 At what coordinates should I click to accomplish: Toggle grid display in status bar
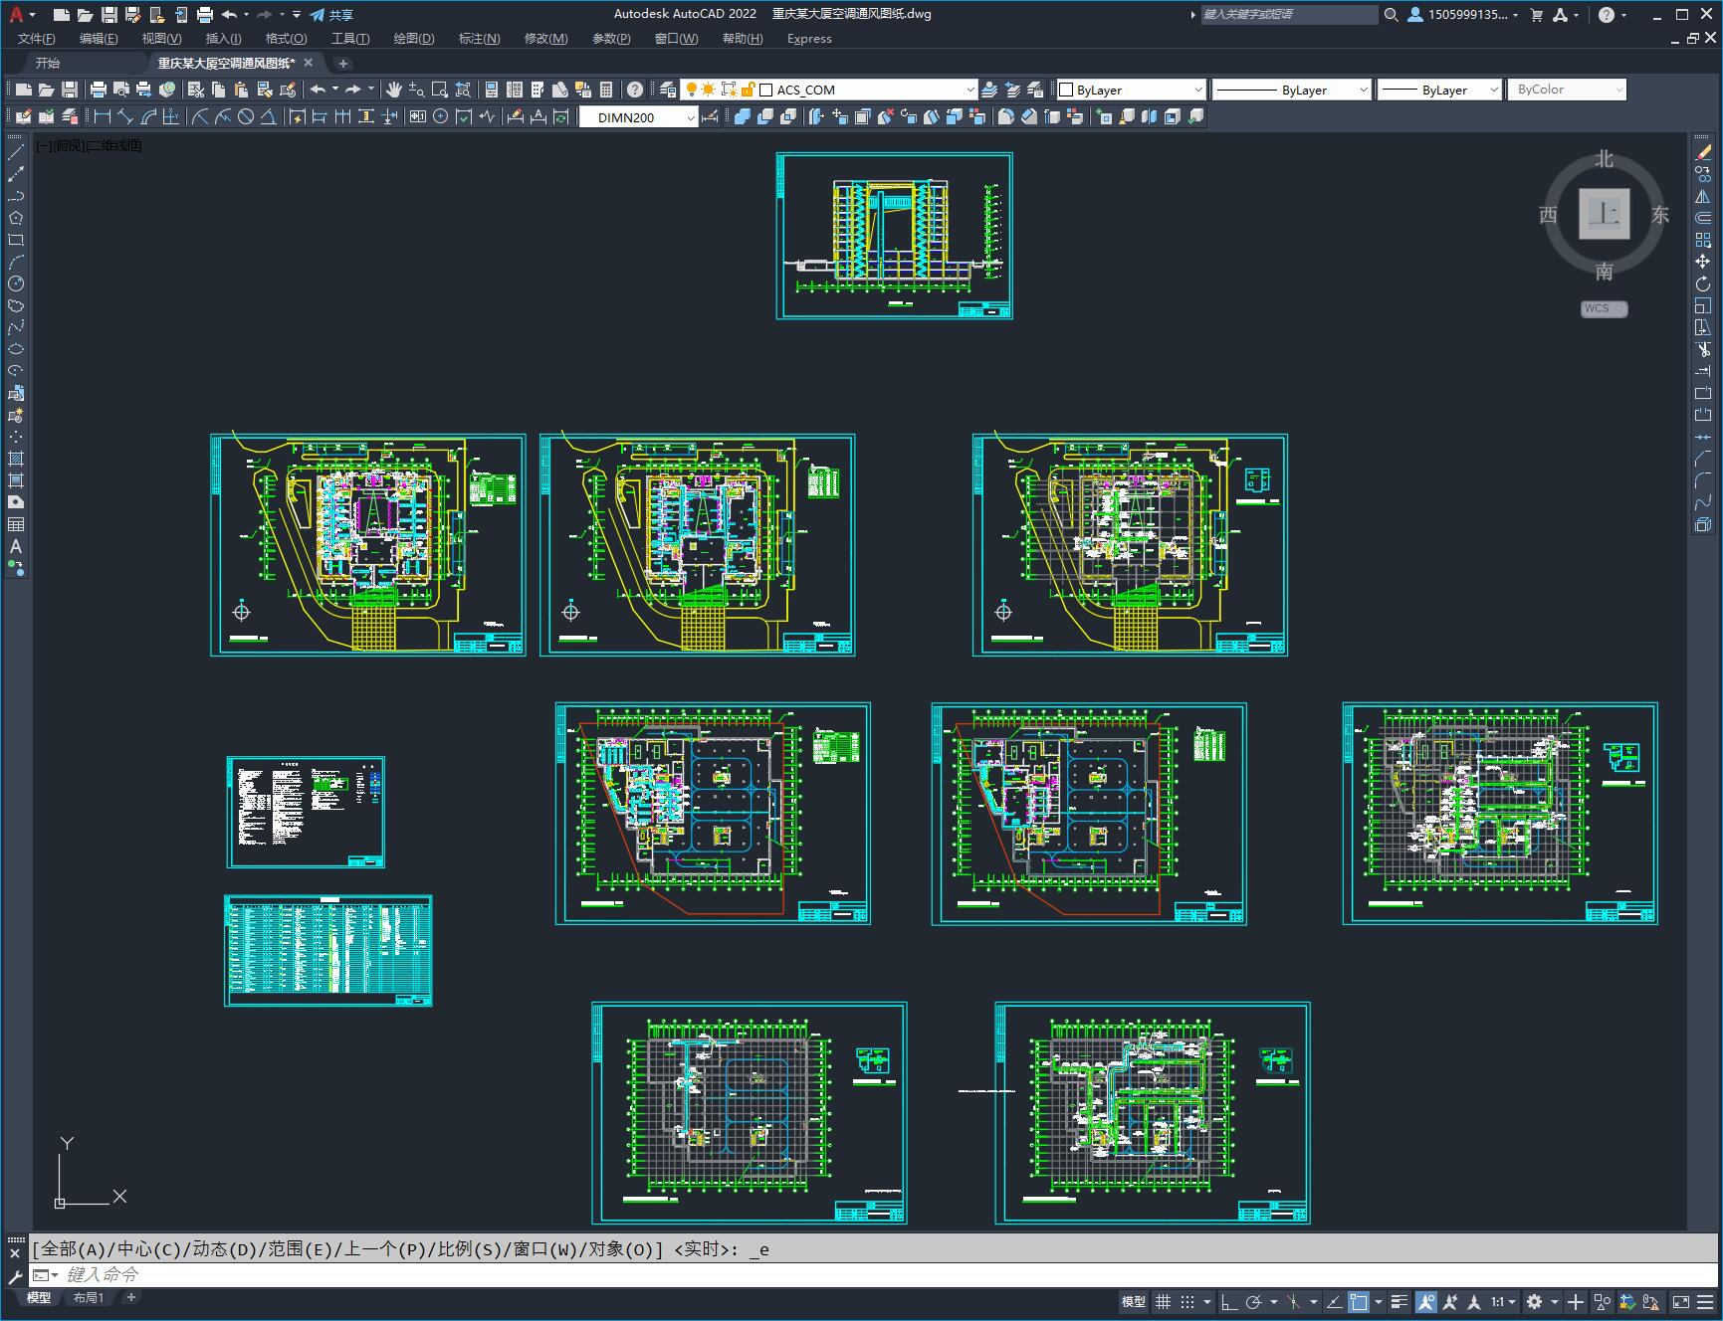(x=1163, y=1301)
